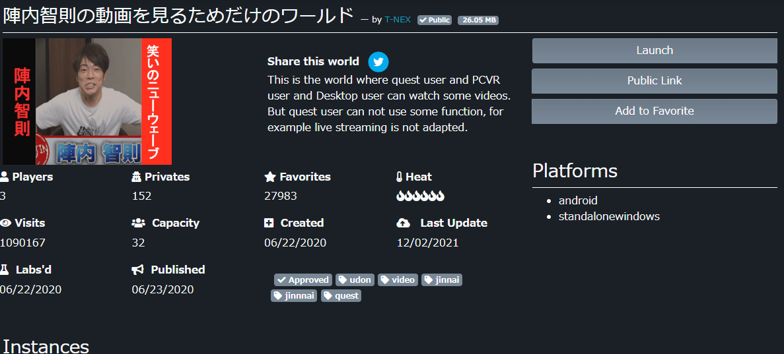784x354 pixels.
Task: Click the Labs'd flask icon
Action: click(5, 270)
